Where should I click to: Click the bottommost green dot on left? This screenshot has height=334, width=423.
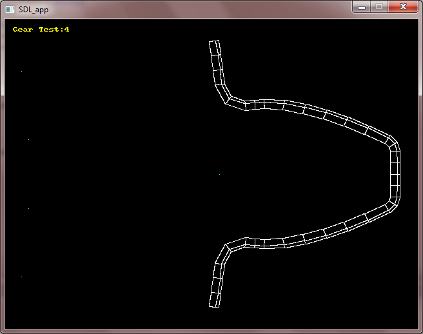click(21, 277)
